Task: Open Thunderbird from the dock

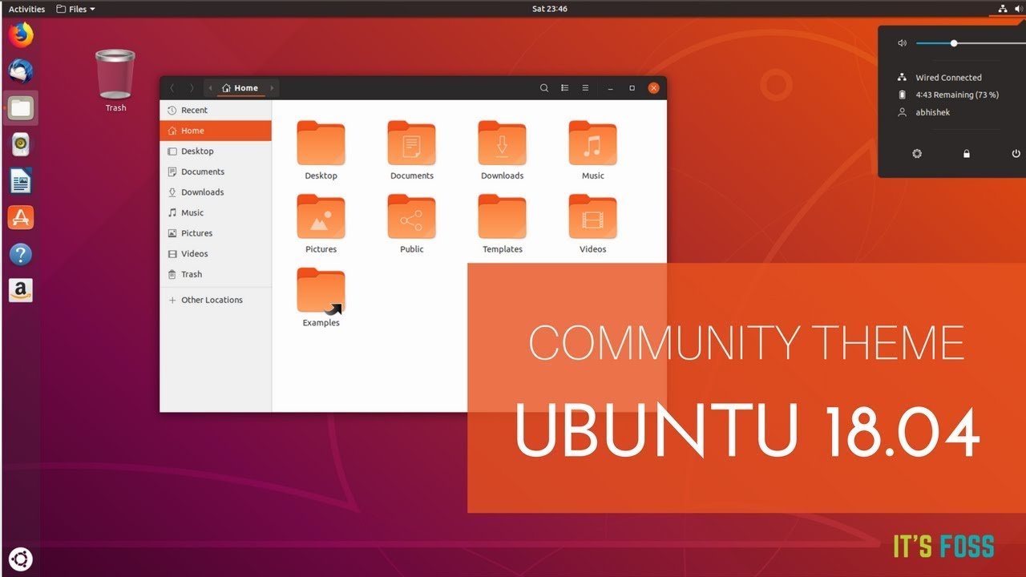Action: (x=20, y=71)
